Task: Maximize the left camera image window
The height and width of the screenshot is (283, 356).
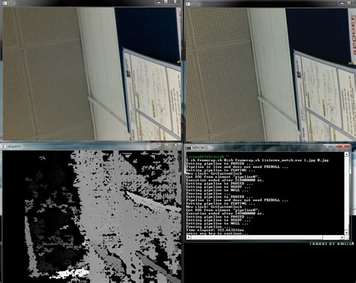Action: [166, 2]
